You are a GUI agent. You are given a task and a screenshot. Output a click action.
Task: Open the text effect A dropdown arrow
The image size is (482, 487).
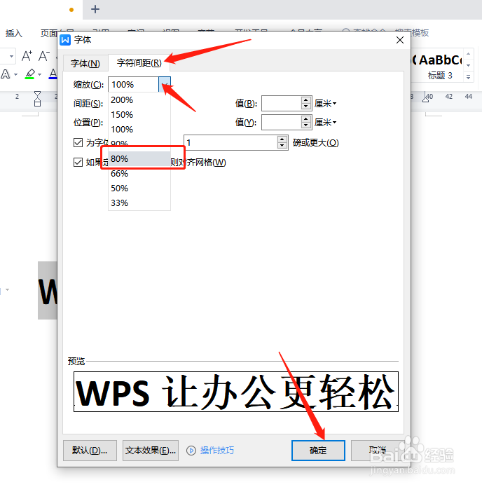(x=15, y=74)
